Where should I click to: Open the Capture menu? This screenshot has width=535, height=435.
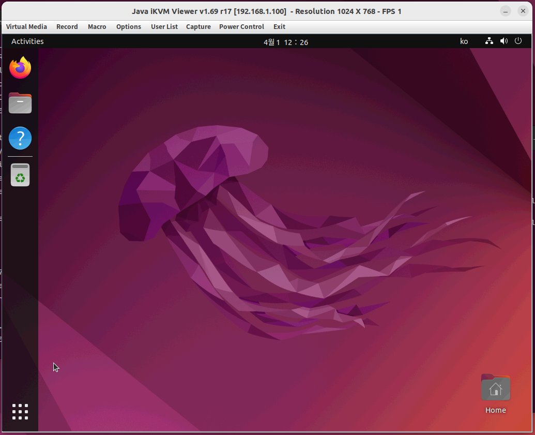click(198, 26)
